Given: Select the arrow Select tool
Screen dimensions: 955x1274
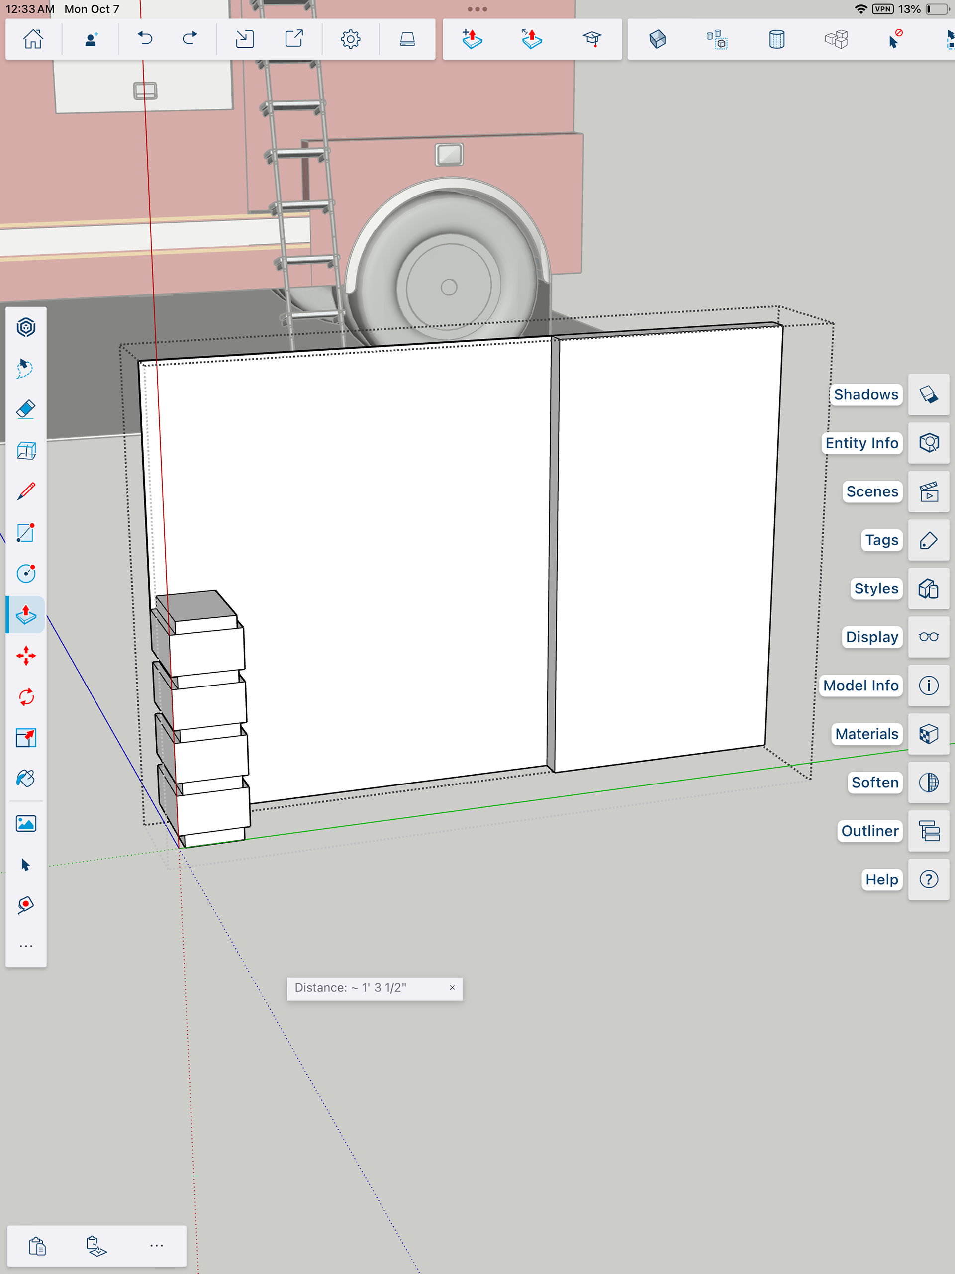Looking at the screenshot, I should point(26,865).
